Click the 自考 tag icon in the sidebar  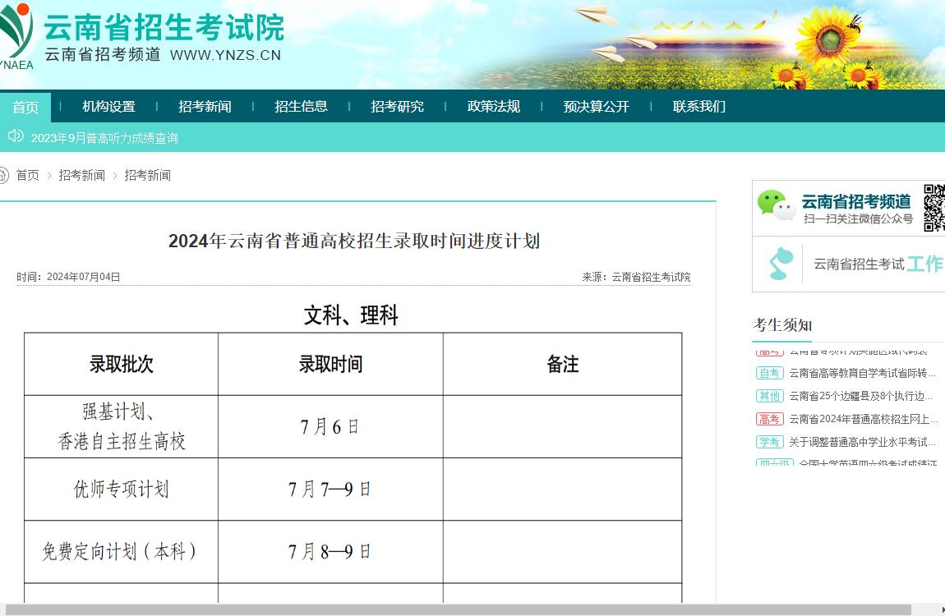[x=769, y=372]
